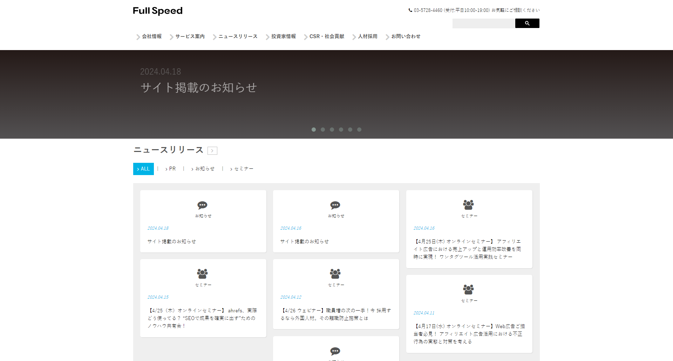Screen dimensions: 673x361
Task: Click the お知らせ label on the 2024.04.18 card
Action: tap(203, 216)
